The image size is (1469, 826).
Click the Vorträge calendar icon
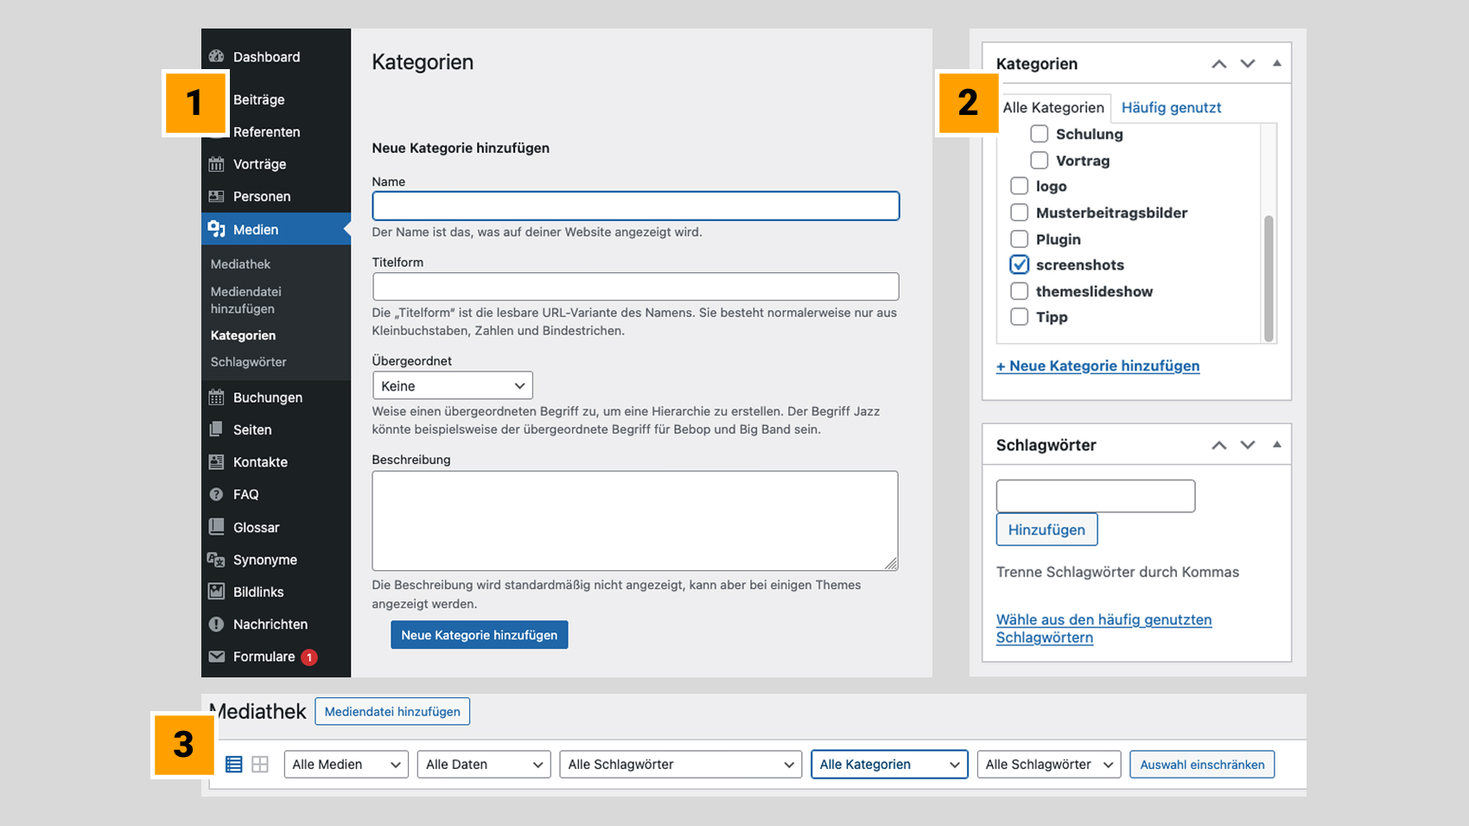[216, 164]
